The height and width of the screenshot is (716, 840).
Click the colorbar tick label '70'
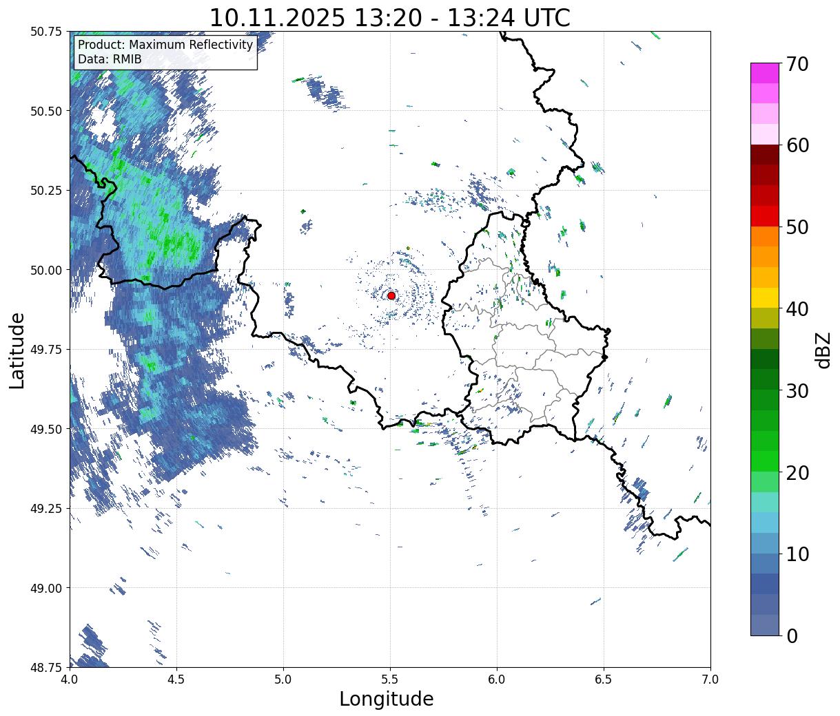tap(797, 64)
